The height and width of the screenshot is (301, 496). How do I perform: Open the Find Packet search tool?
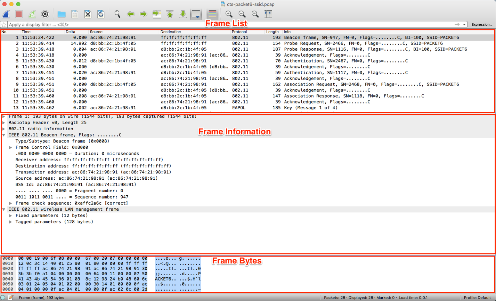[117, 14]
